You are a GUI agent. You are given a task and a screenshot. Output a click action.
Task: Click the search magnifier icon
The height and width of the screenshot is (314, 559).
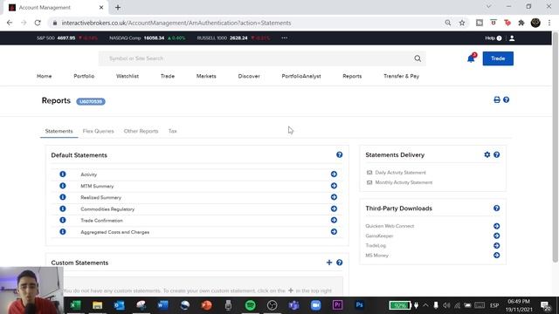pos(418,58)
